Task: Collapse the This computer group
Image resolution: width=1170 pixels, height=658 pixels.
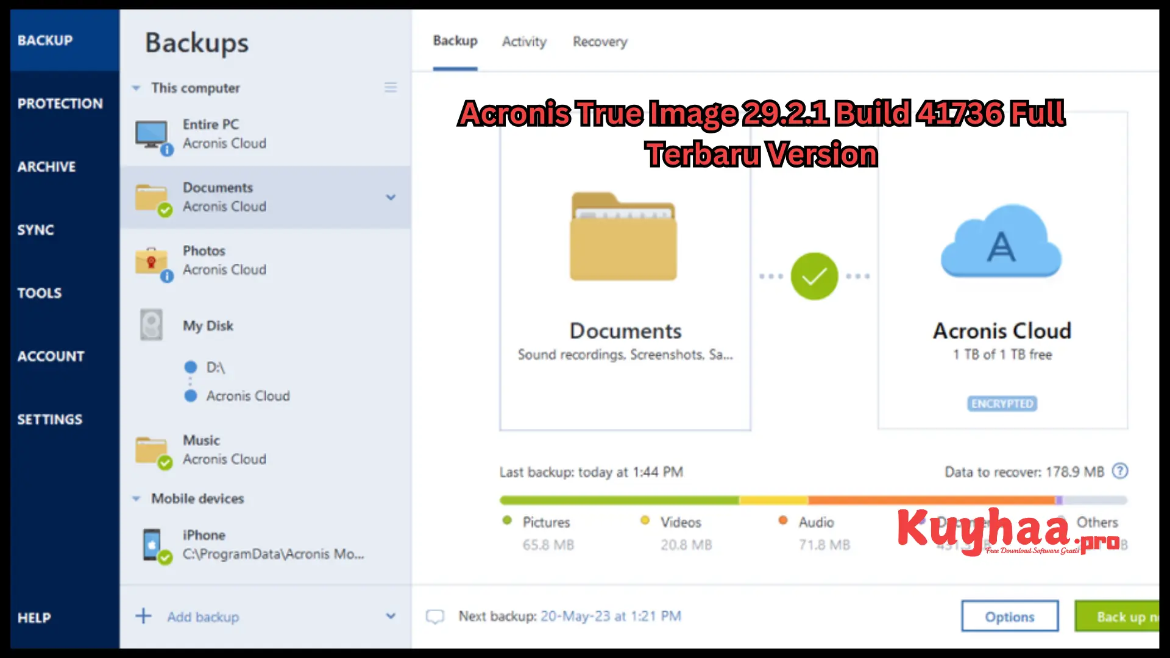Action: coord(136,88)
